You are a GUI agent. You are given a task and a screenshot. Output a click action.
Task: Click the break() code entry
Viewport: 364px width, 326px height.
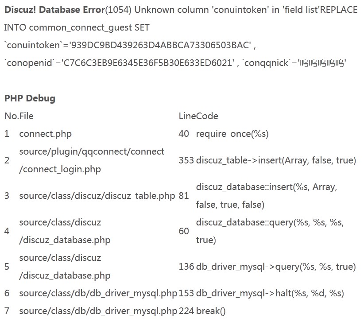[x=211, y=311]
